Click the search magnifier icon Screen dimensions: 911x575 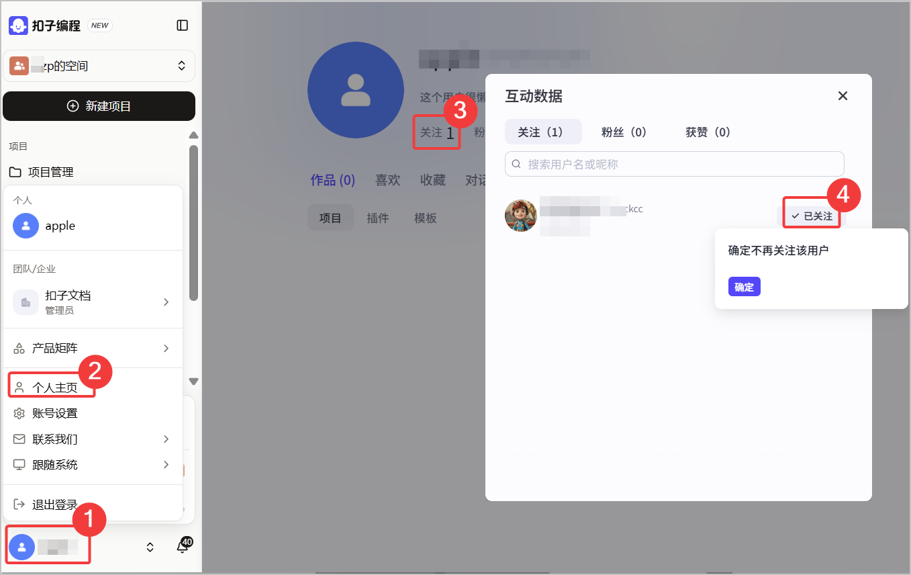tap(516, 164)
